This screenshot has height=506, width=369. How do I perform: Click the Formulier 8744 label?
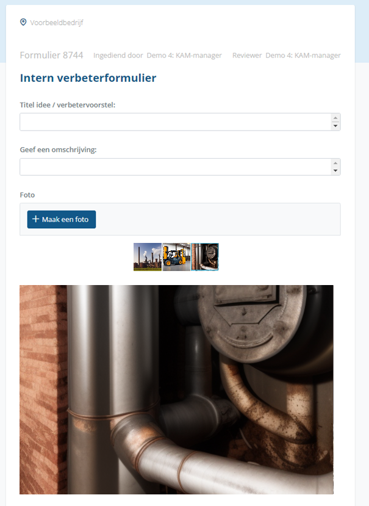[52, 55]
